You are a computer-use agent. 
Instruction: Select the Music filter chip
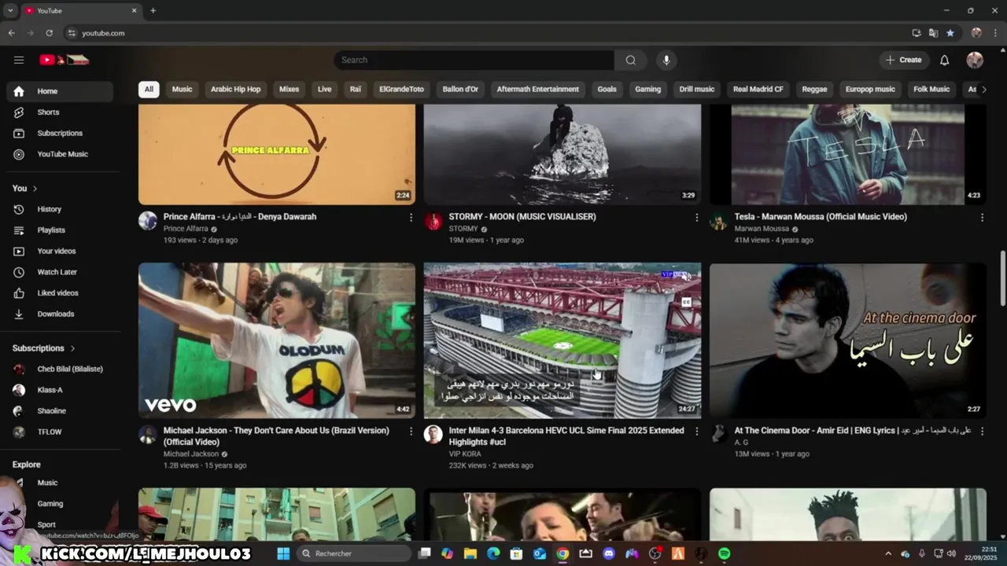(x=182, y=89)
